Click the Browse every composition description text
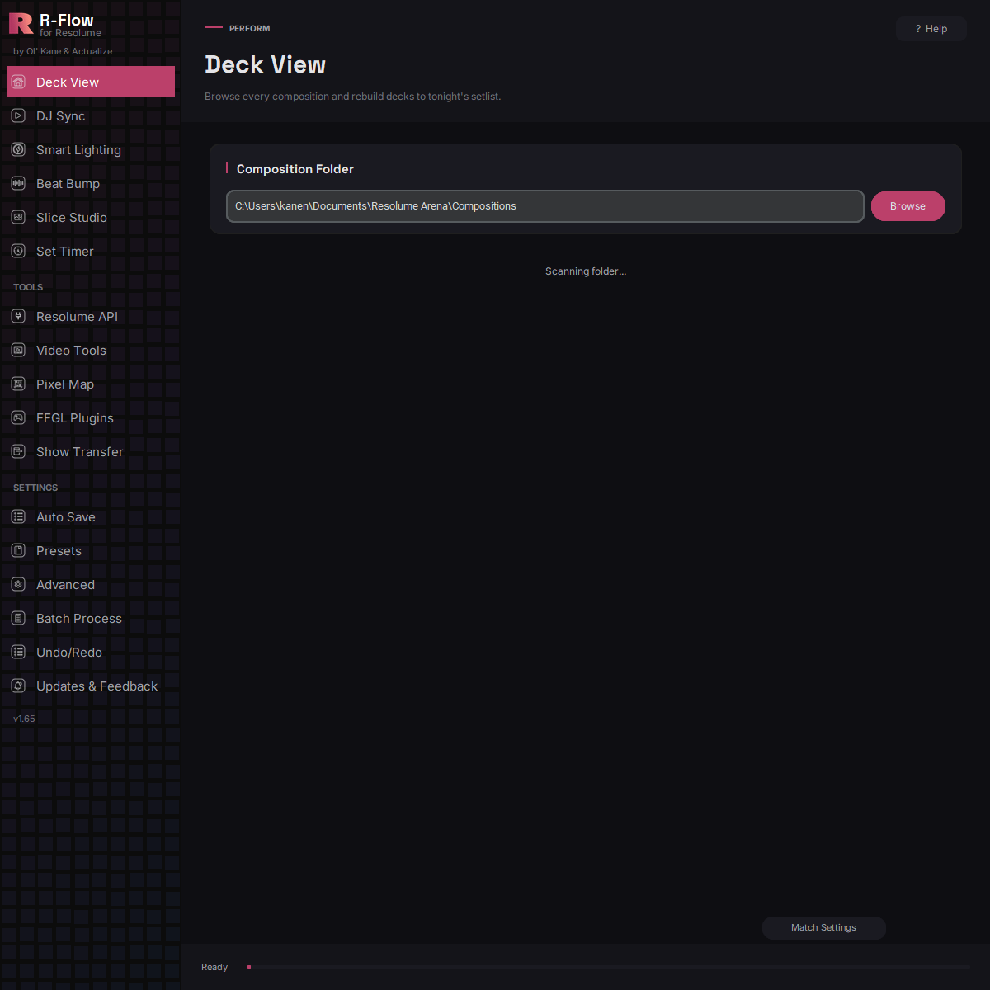The image size is (990, 990). pos(352,97)
